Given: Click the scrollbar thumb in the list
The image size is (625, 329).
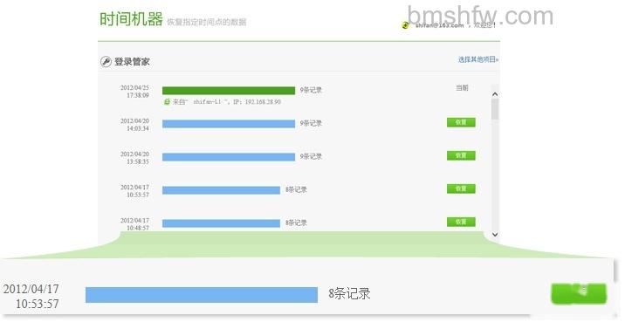Looking at the screenshot, I should (495, 110).
